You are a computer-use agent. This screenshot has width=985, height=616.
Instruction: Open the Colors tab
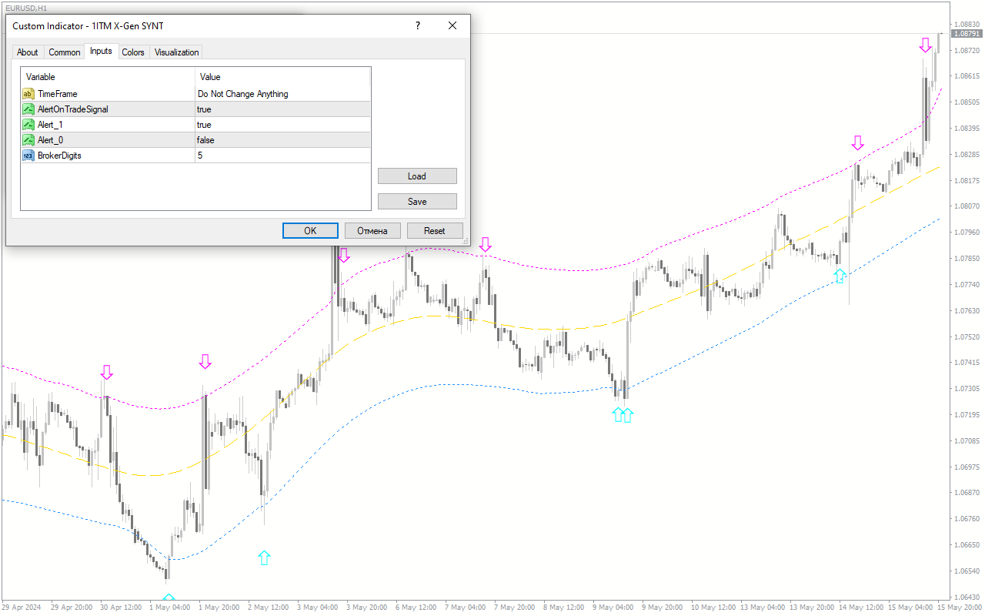tap(133, 52)
